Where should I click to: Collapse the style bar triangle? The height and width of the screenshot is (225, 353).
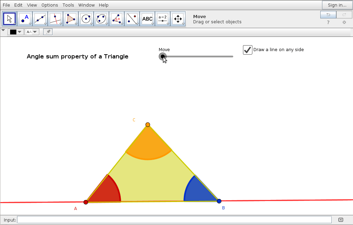pos(3,30)
